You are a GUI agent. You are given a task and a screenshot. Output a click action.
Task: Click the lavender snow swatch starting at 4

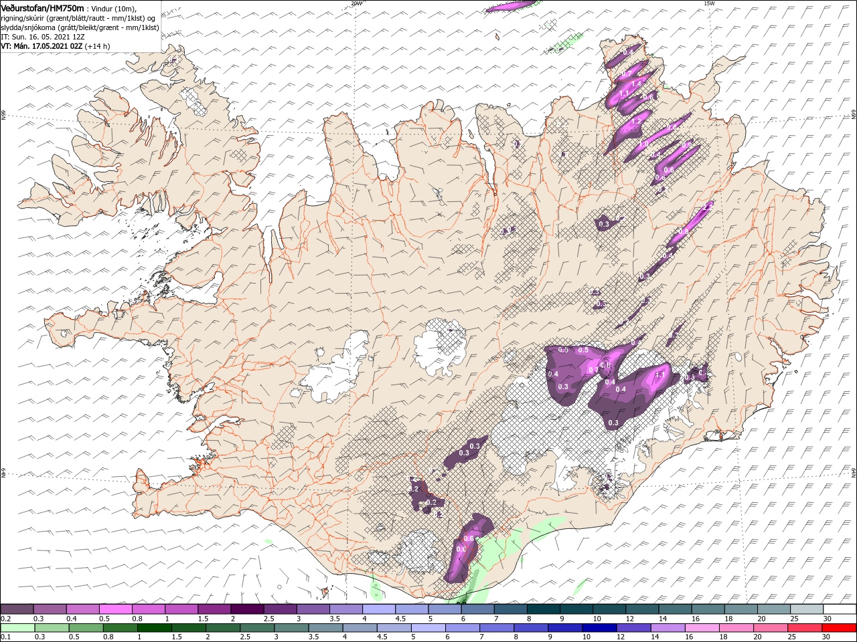pyautogui.click(x=379, y=609)
